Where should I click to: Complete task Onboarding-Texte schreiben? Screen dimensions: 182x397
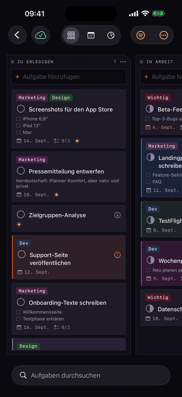[21, 302]
